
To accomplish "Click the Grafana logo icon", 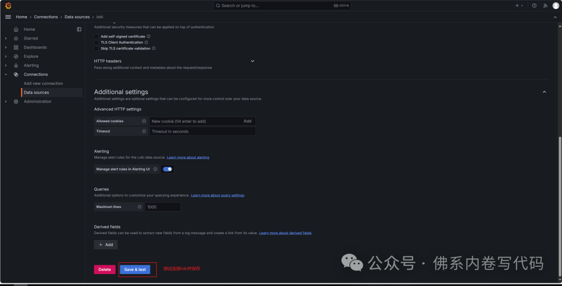I will click(x=8, y=6).
